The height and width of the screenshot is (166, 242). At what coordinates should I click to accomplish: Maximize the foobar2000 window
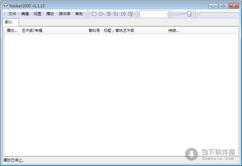(223, 6)
